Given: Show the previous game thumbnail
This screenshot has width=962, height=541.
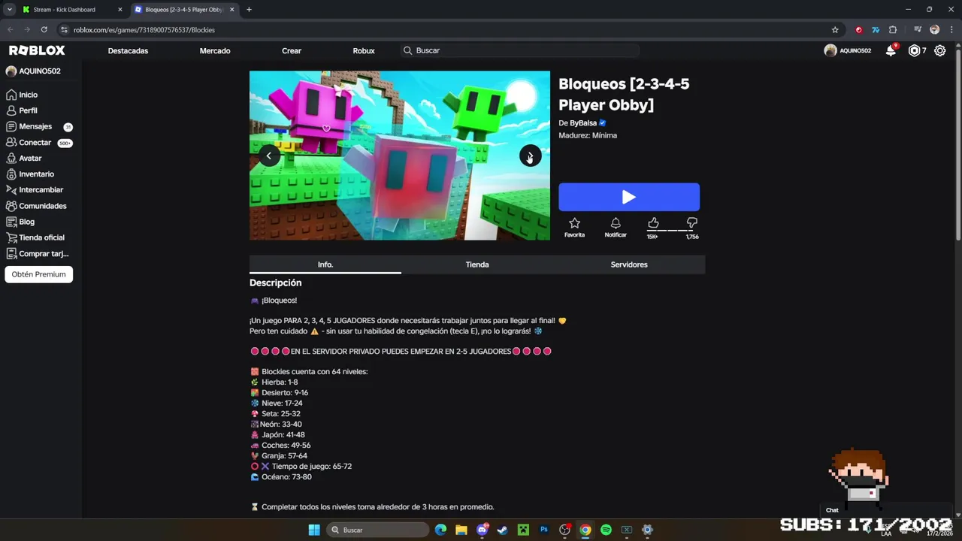Looking at the screenshot, I should (269, 156).
